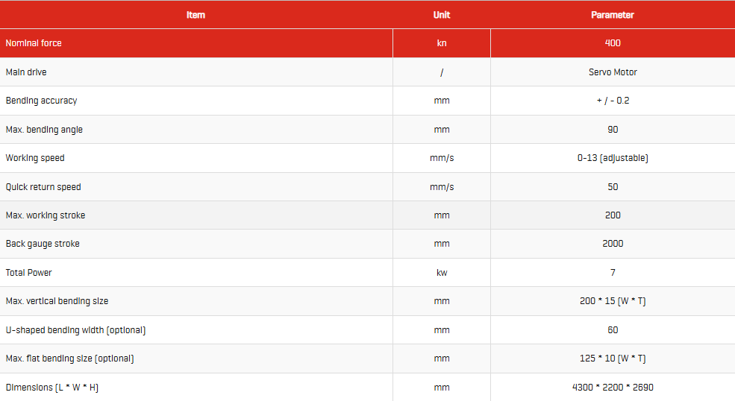Screen dimensions: 735x401
Task: Click the + / - 0.2 accuracy value
Action: click(613, 101)
